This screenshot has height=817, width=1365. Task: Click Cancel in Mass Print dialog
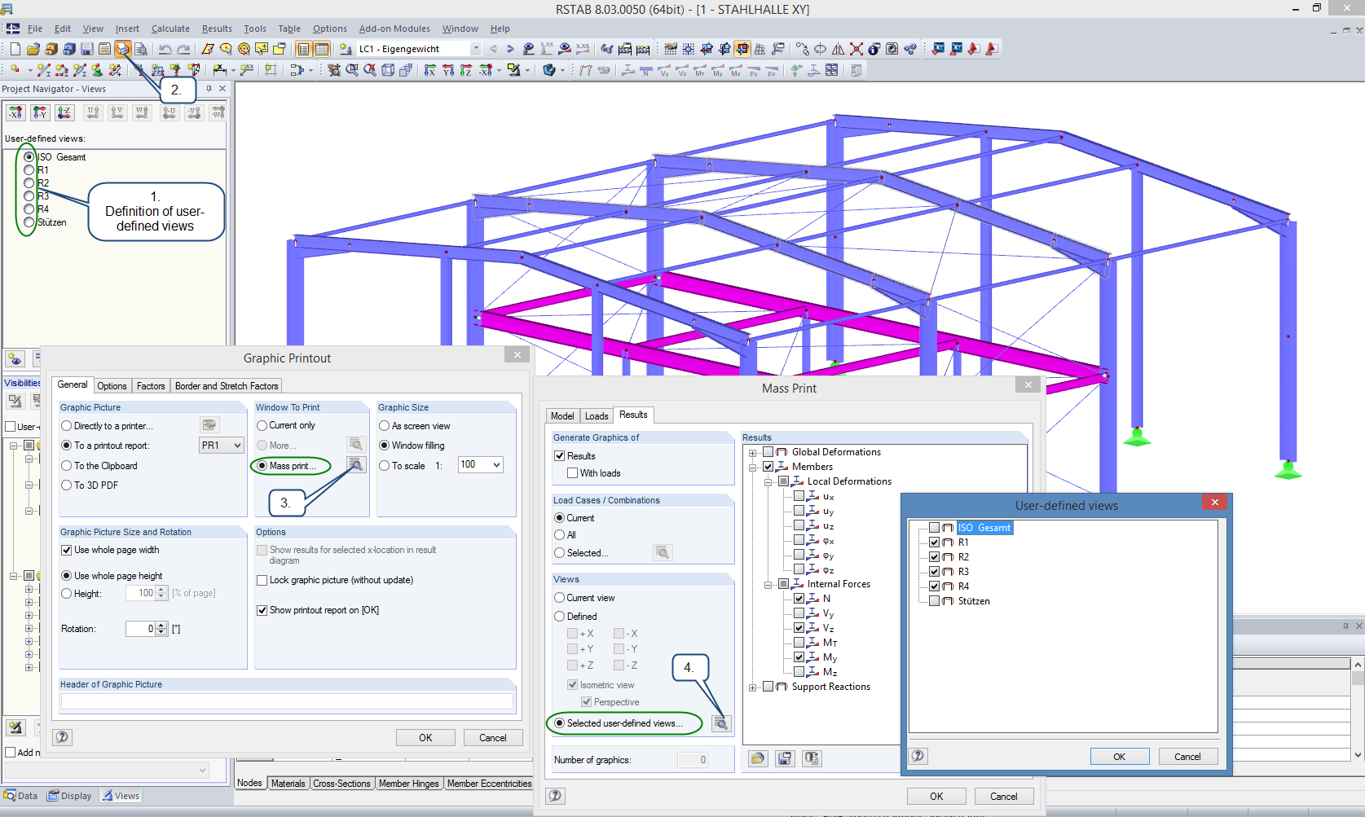click(1003, 797)
